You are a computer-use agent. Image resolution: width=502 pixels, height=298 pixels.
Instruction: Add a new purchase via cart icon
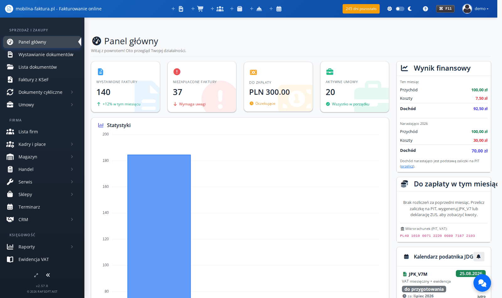tap(197, 9)
